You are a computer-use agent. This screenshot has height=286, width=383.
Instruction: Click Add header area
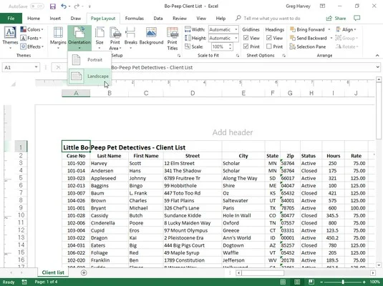click(233, 132)
